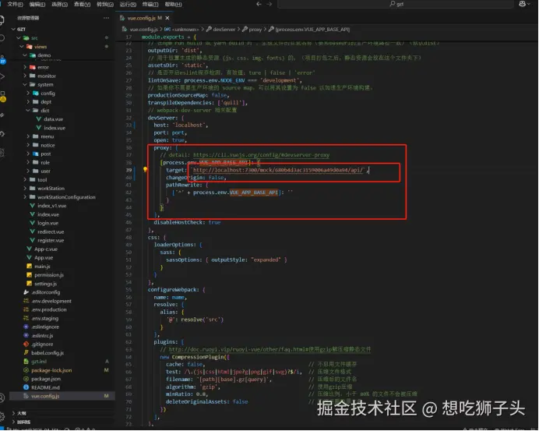Open the Accounts icon in the activity bar
539x431 pixels.
[x=2, y=398]
